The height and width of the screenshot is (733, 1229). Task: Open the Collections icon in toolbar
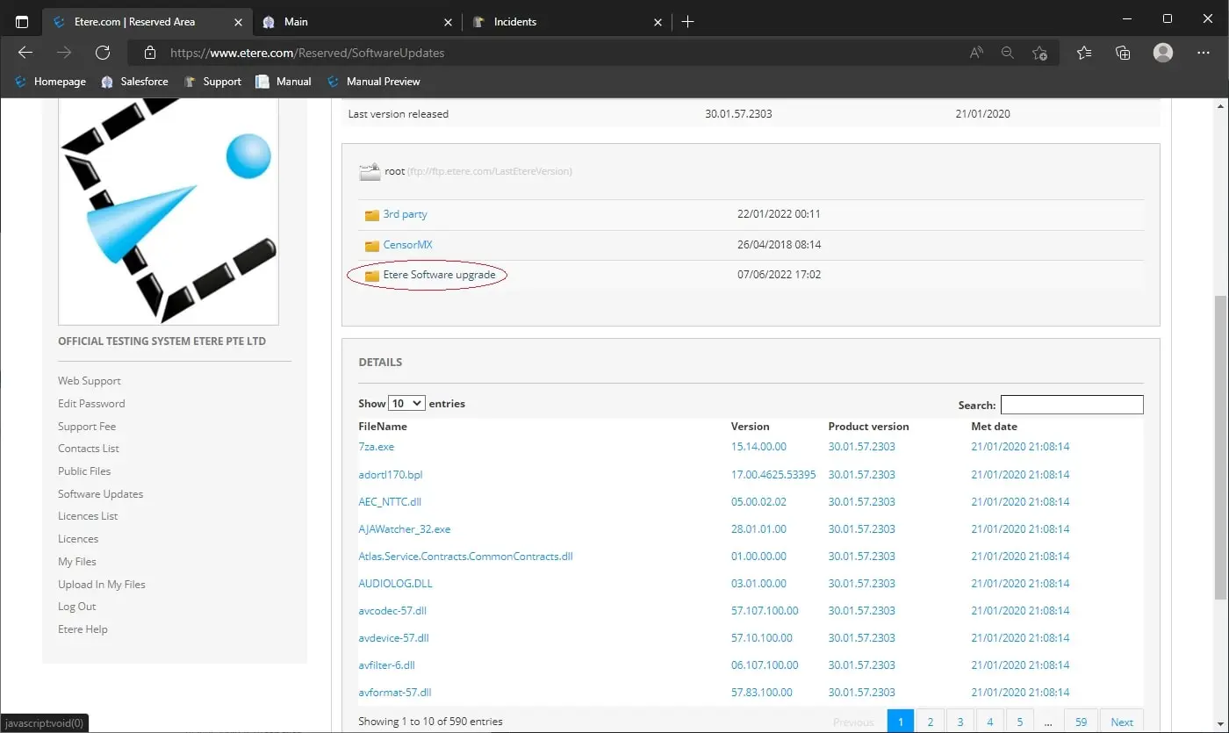(1123, 53)
